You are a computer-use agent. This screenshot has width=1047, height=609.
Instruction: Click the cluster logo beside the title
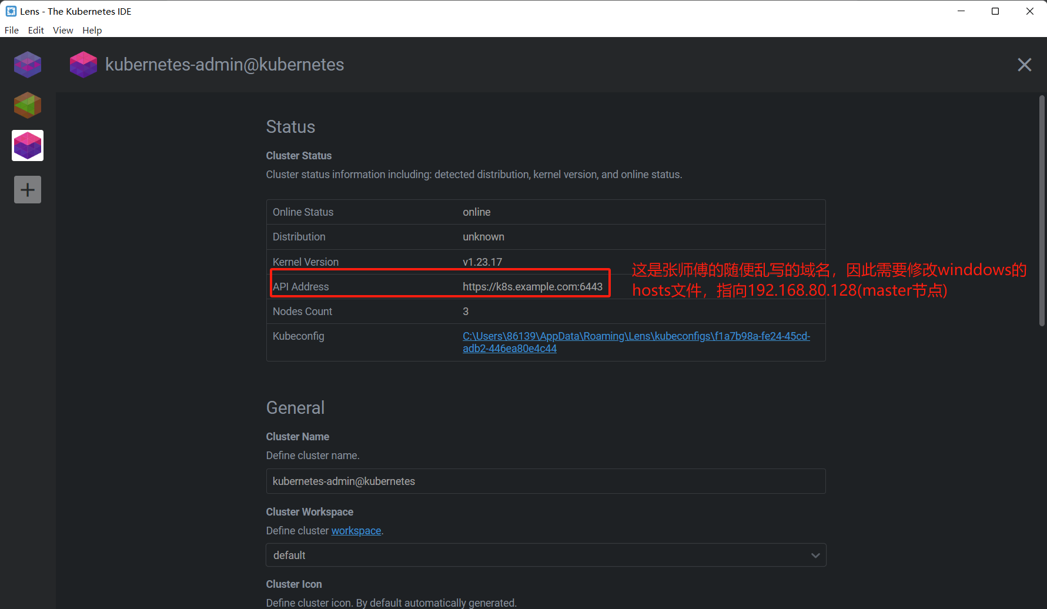pyautogui.click(x=83, y=65)
